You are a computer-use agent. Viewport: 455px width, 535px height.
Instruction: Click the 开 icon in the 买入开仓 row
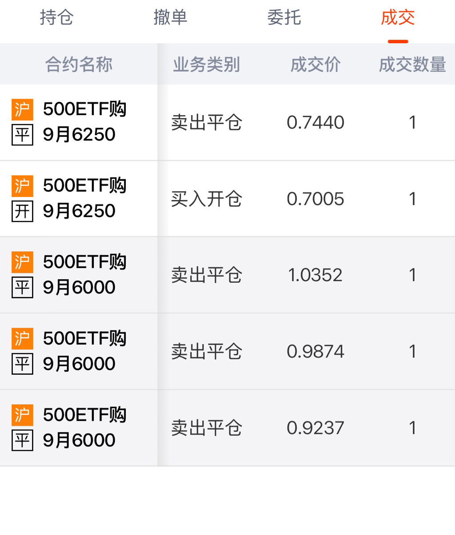pos(22,211)
